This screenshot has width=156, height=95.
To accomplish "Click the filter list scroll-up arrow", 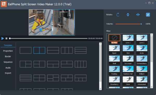I will point(152,35).
